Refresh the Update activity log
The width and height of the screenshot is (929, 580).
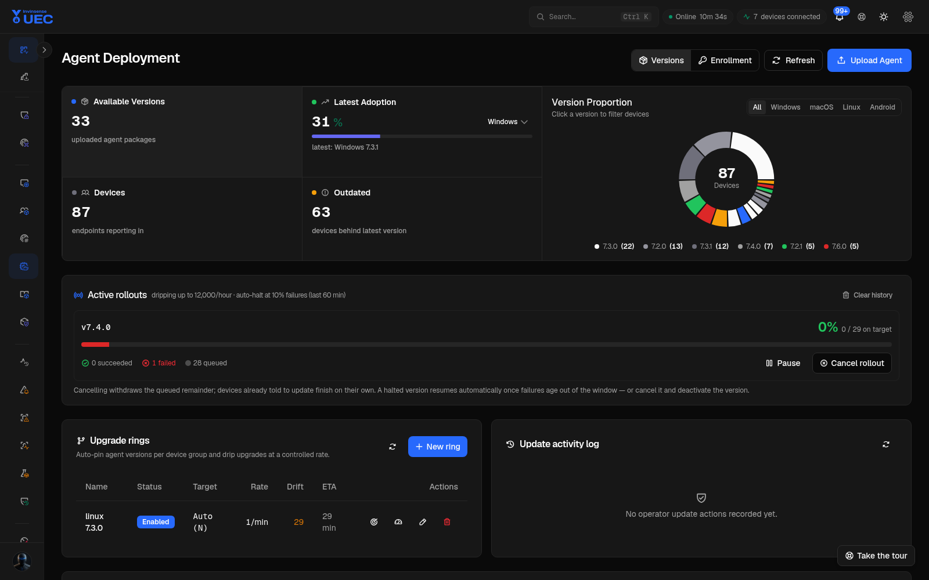point(886,444)
